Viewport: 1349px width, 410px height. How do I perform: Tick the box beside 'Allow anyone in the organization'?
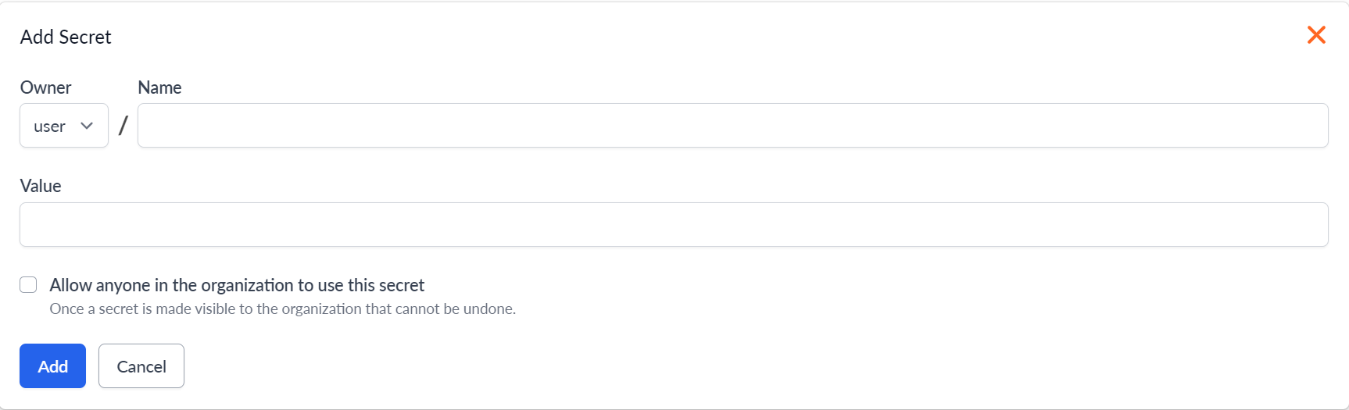pyautogui.click(x=29, y=285)
